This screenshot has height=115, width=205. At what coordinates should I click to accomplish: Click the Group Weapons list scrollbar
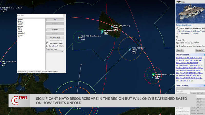pos(204,69)
